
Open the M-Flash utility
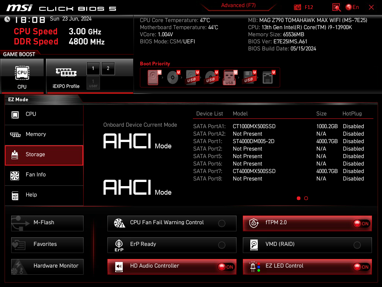[x=47, y=223]
